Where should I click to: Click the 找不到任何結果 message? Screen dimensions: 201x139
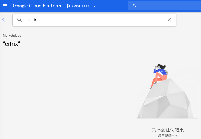pyautogui.click(x=168, y=130)
